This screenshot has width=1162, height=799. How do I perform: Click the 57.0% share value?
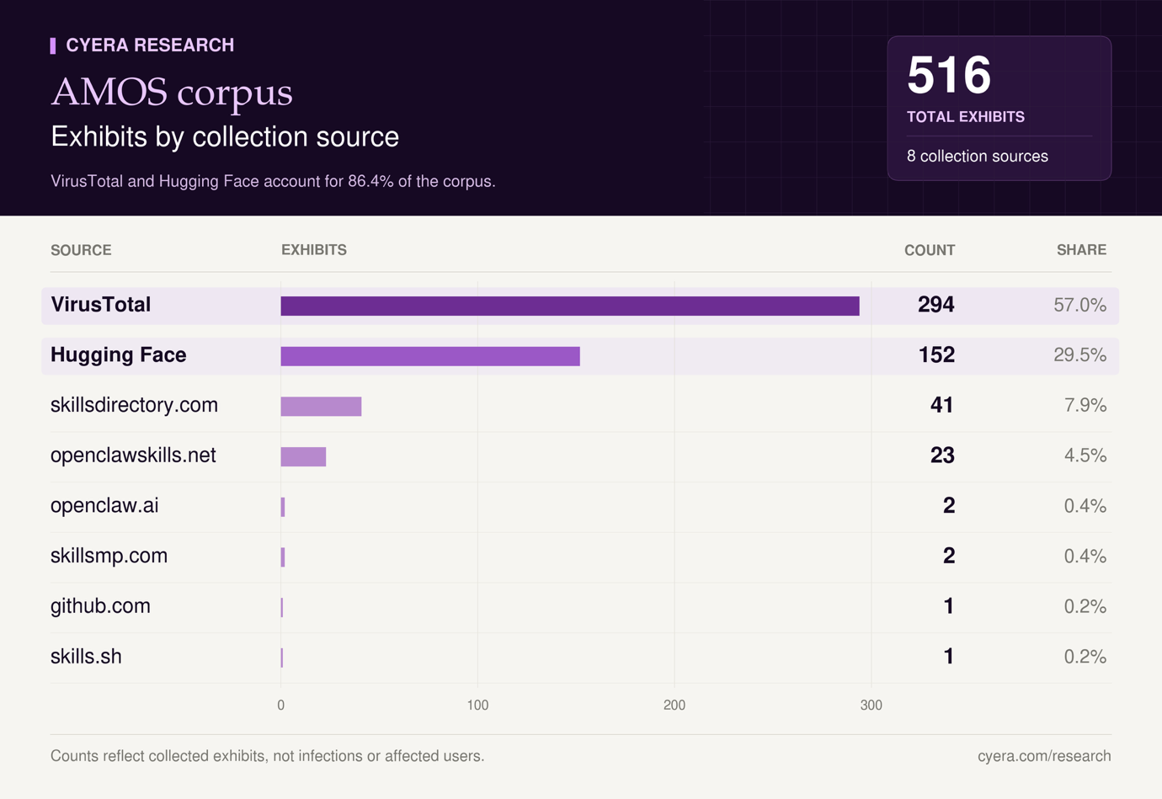click(1080, 305)
